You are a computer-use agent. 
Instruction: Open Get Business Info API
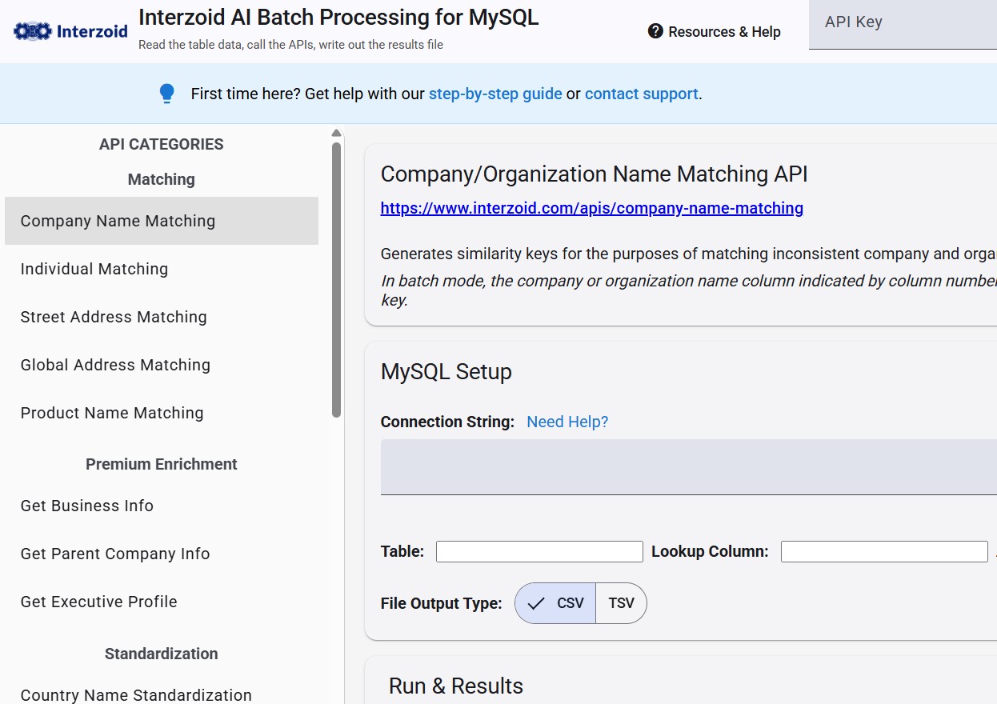162,506
